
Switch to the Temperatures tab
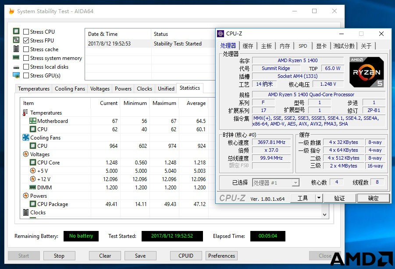click(34, 89)
